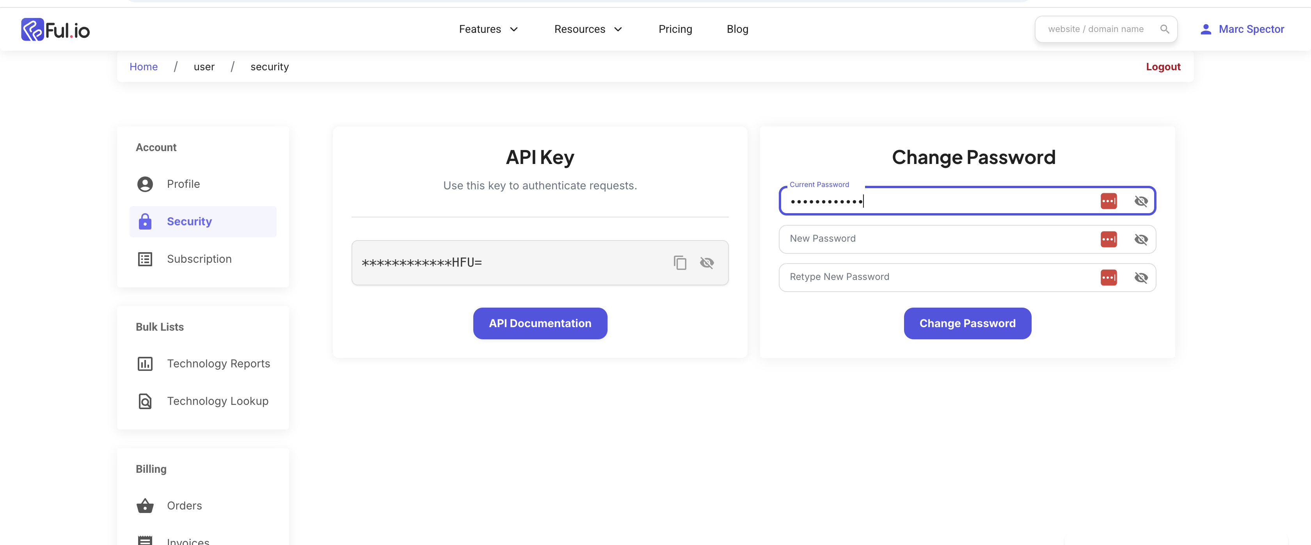
Task: Click the 'Bulk Lists' section heading
Action: click(x=159, y=327)
